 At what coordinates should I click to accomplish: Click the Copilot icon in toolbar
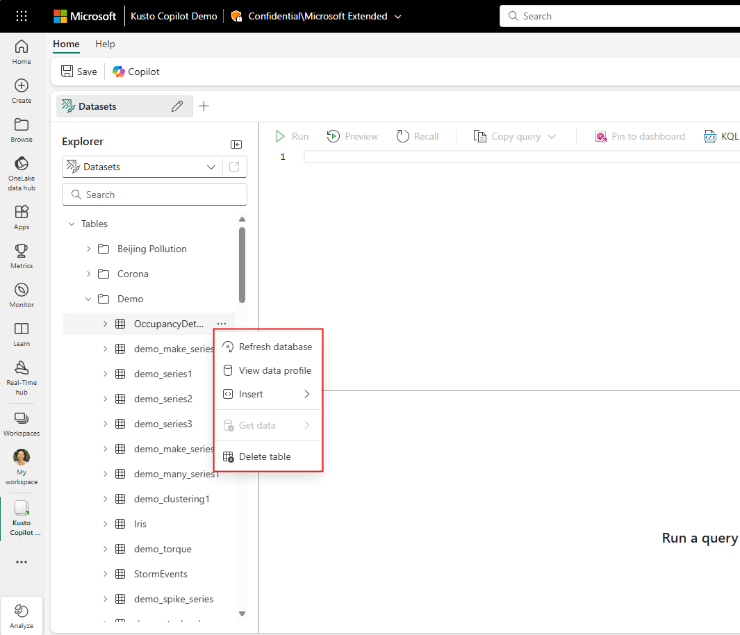click(136, 72)
